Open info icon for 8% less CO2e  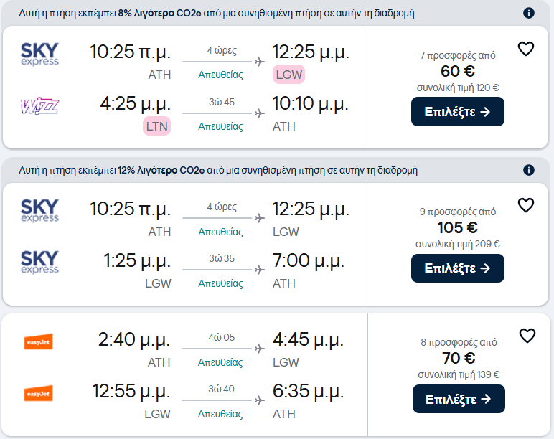(529, 13)
